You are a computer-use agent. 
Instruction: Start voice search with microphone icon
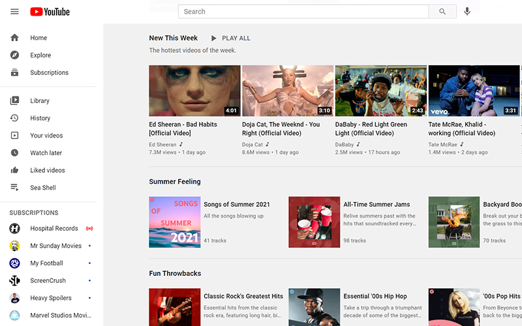(x=467, y=12)
